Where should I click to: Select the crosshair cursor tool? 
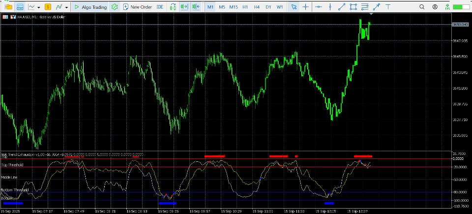[x=306, y=7]
